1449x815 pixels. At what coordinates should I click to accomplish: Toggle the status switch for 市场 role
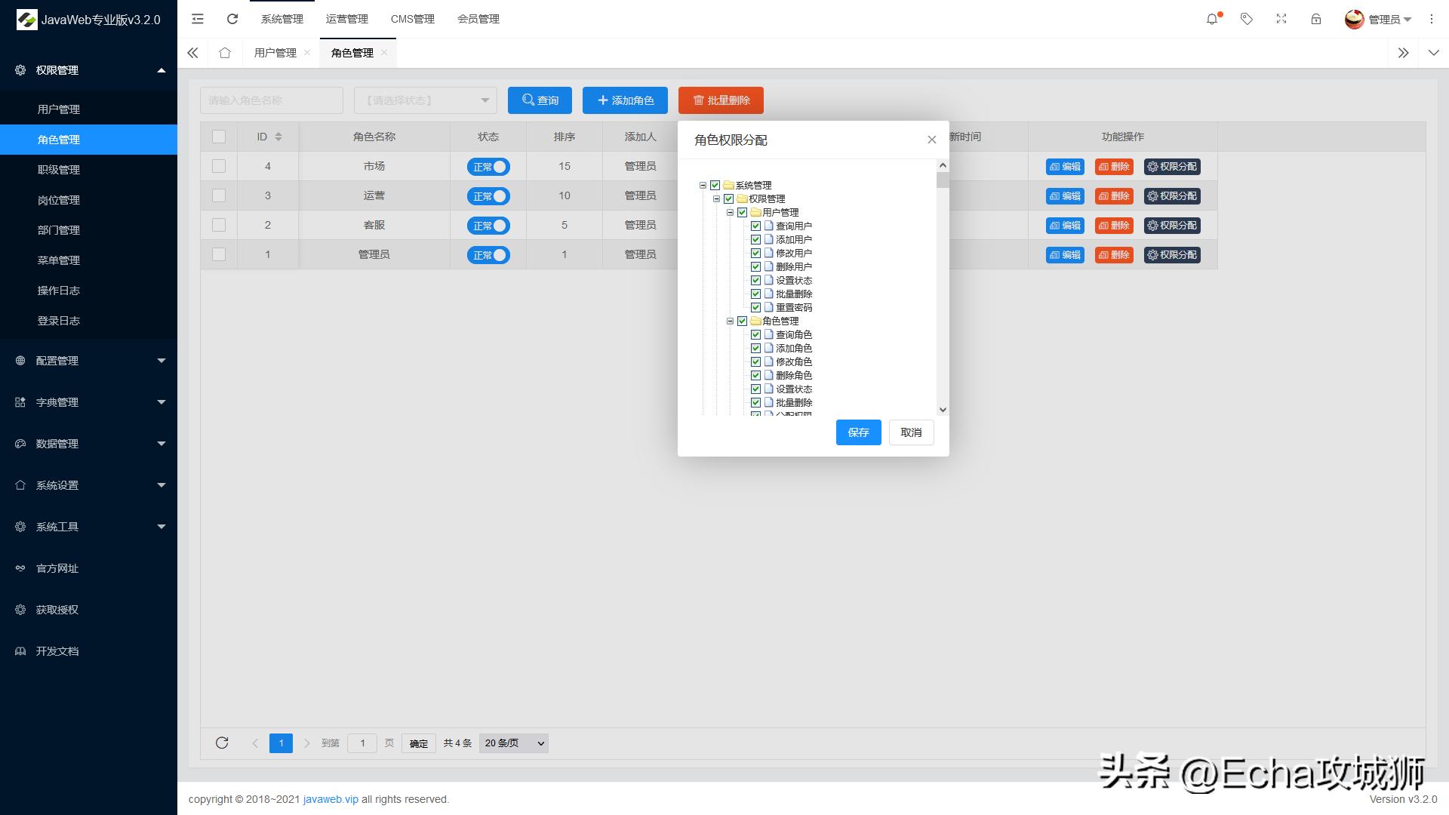[x=488, y=167]
